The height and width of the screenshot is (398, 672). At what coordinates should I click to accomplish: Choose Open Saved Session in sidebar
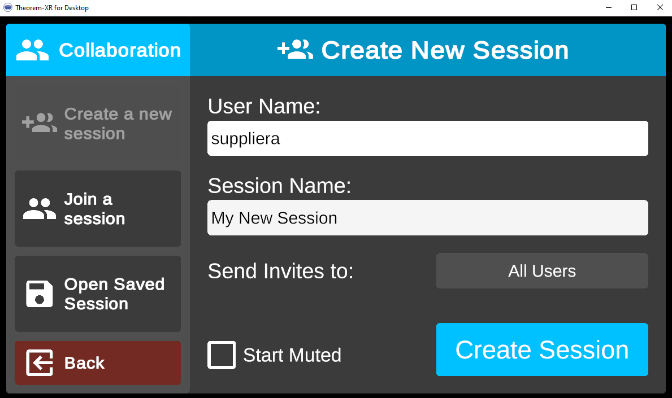(x=98, y=294)
